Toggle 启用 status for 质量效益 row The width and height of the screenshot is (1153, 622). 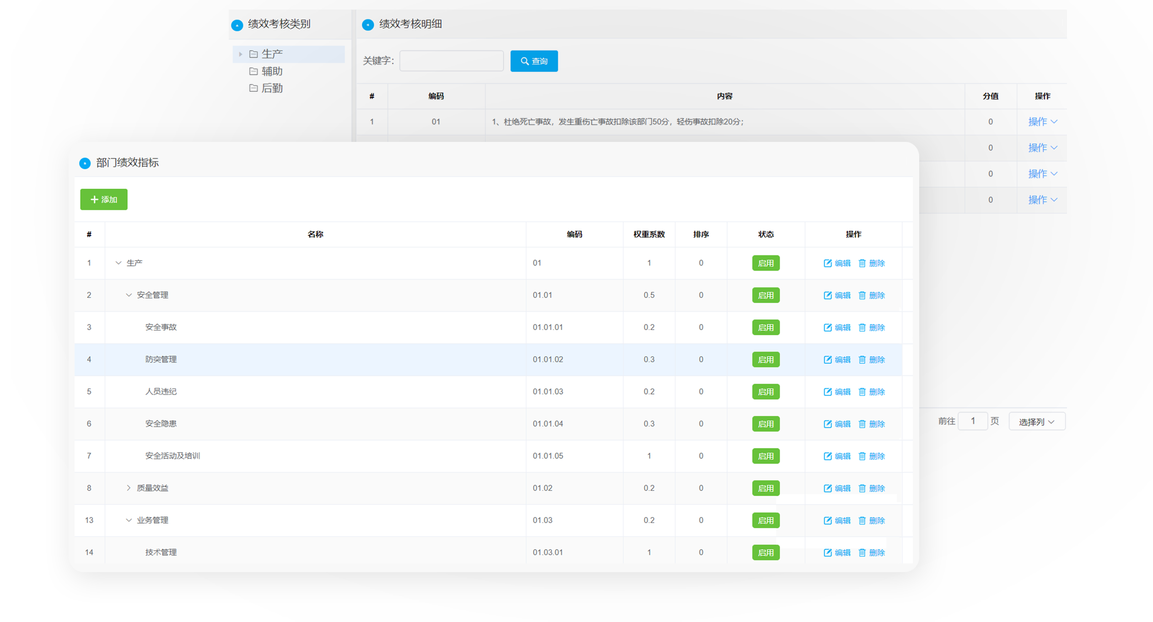[765, 488]
